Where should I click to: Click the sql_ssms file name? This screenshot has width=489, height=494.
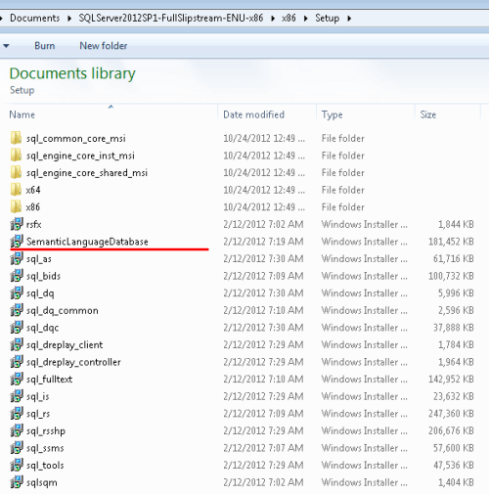45,448
